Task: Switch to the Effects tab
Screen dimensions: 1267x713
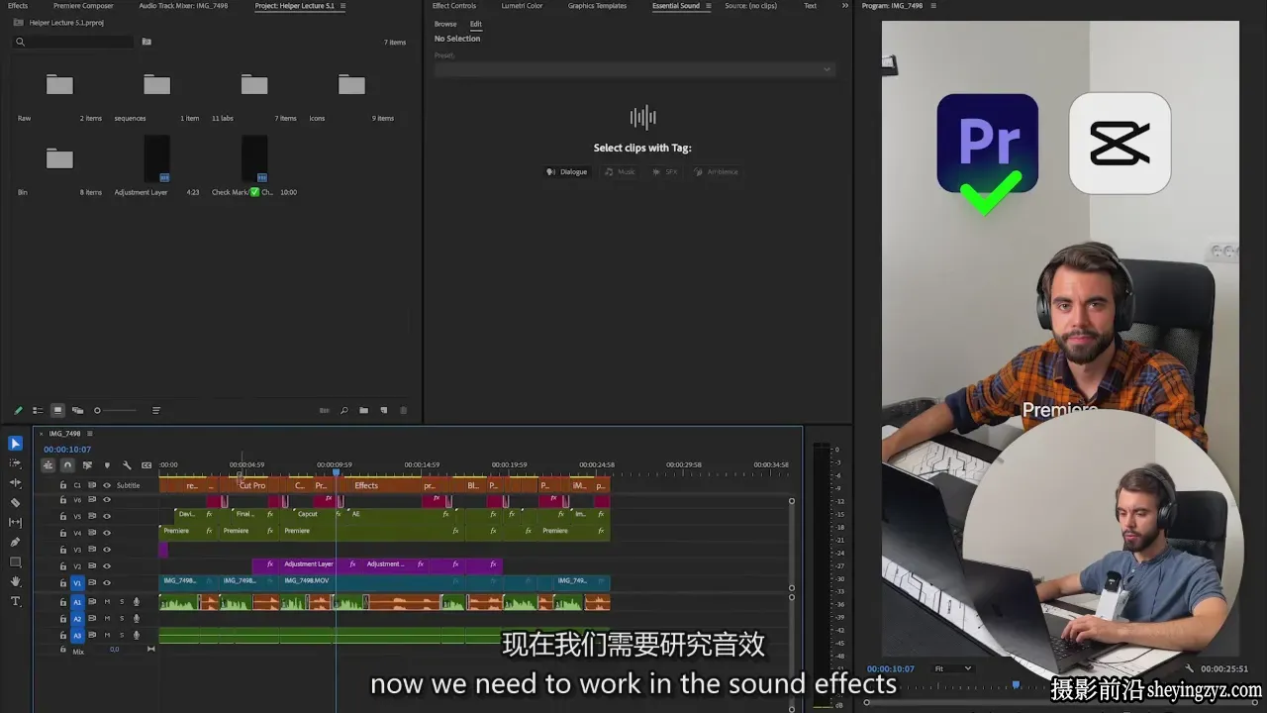Action: [18, 6]
